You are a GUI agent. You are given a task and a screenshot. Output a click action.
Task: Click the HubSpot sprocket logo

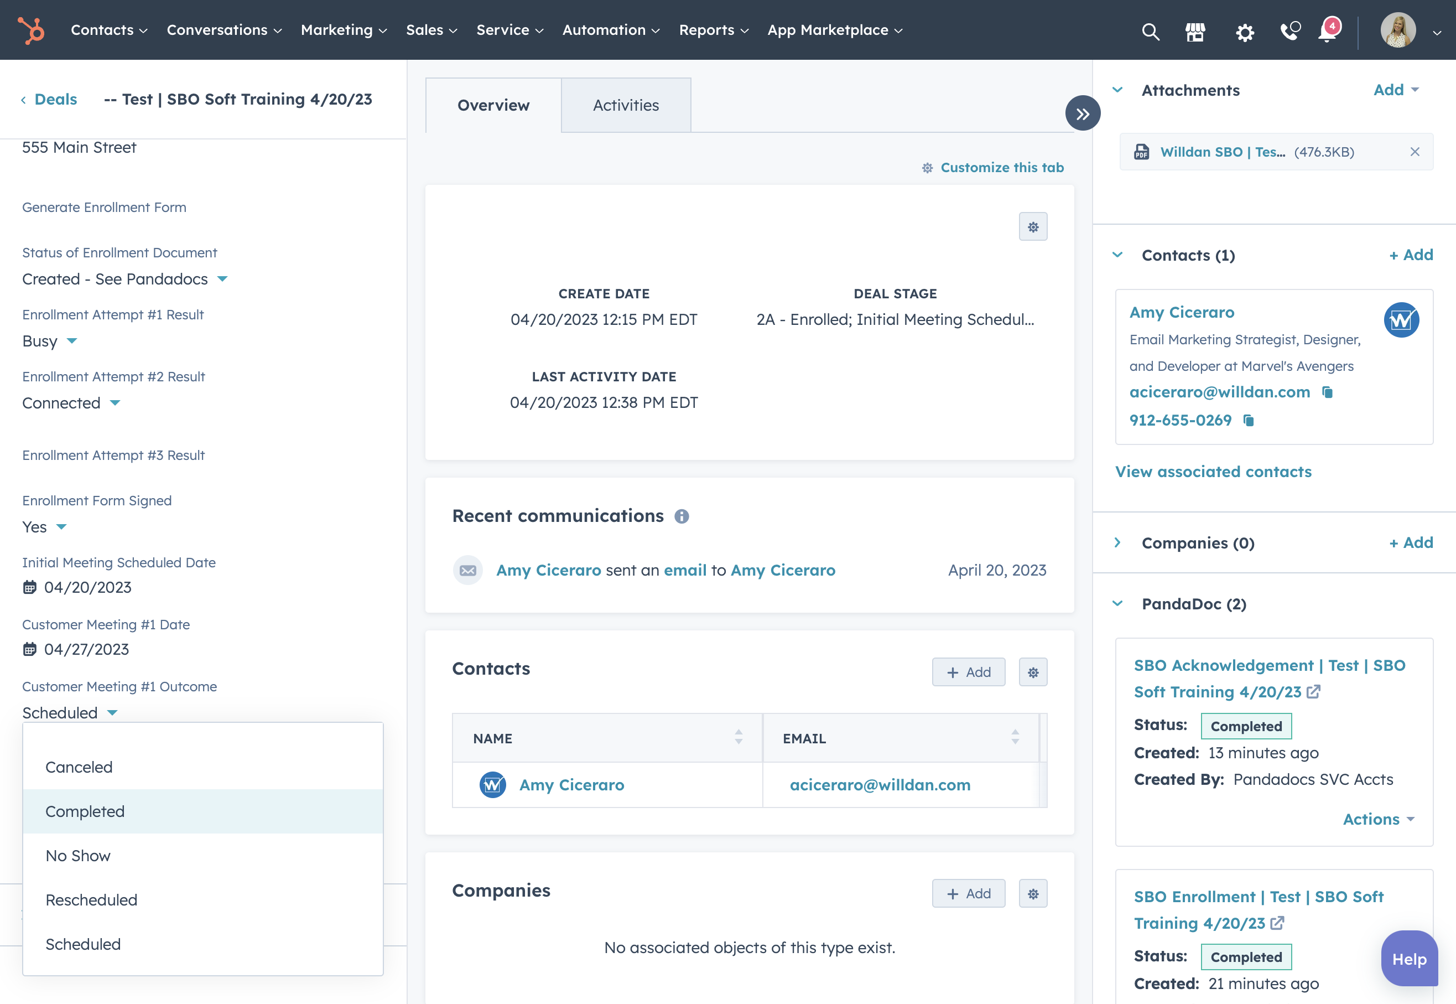tap(31, 30)
